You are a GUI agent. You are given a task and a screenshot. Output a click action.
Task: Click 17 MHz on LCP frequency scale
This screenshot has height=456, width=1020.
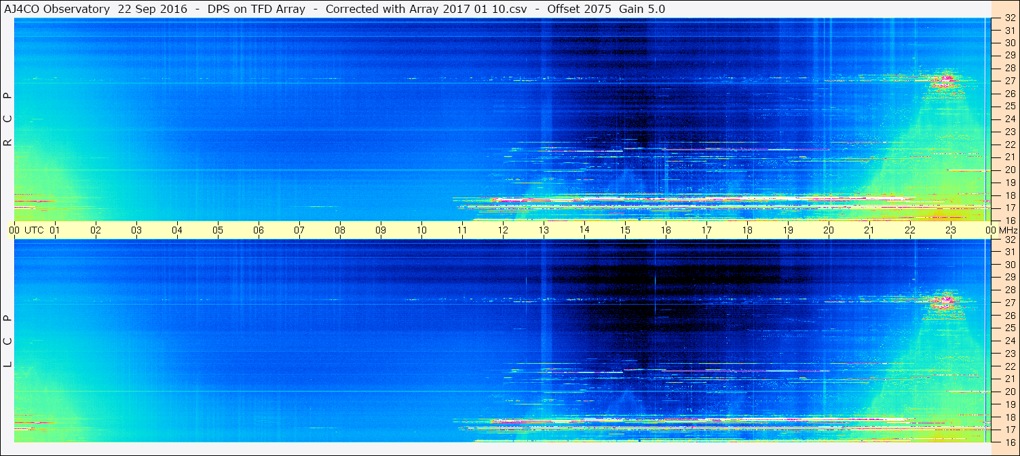click(1010, 430)
